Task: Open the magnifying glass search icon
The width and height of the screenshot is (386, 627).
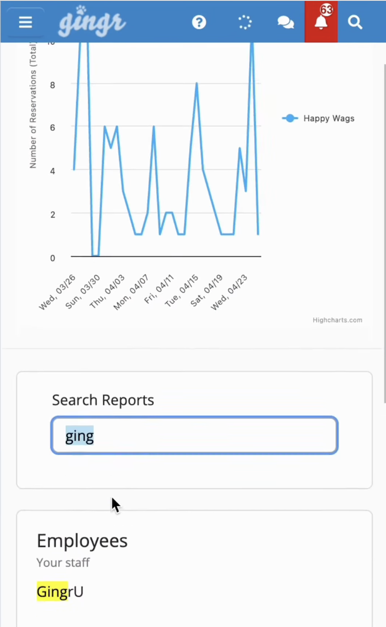Action: [x=355, y=22]
